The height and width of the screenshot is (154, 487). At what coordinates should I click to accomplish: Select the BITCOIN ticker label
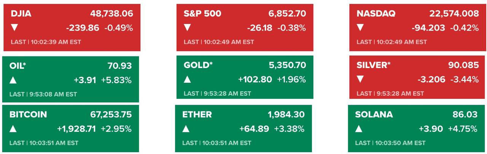tap(28, 114)
